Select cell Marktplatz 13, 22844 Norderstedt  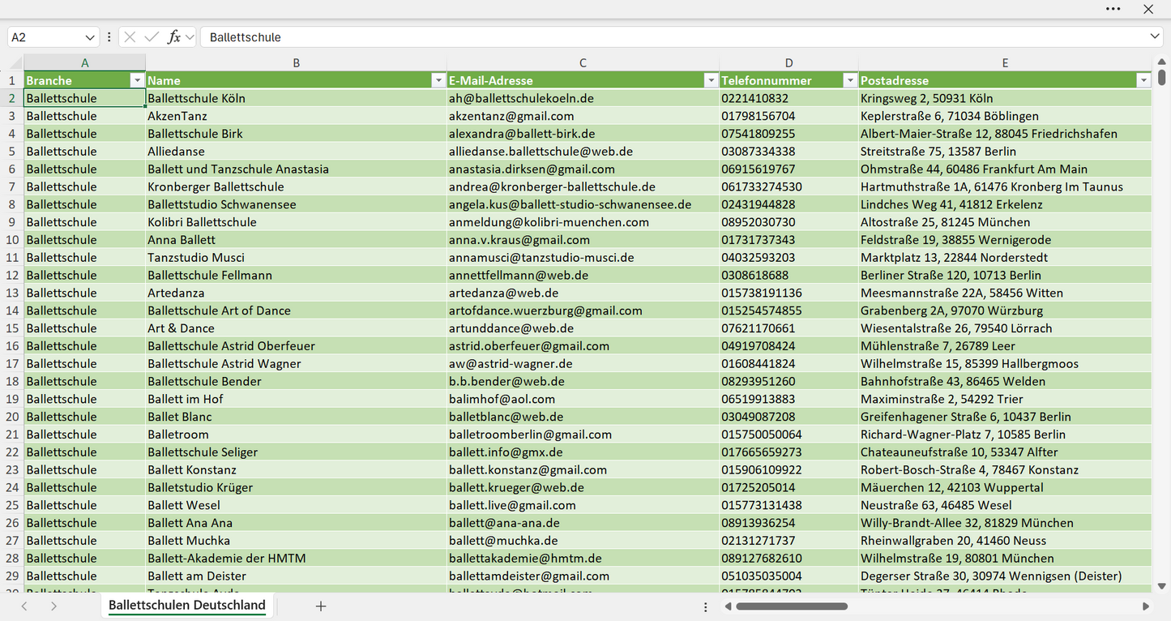coord(1005,258)
